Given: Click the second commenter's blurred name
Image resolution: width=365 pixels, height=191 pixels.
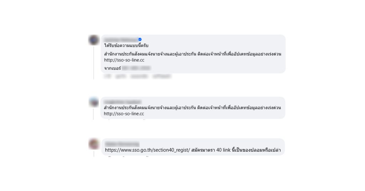Looking at the screenshot, I should 123,102.
